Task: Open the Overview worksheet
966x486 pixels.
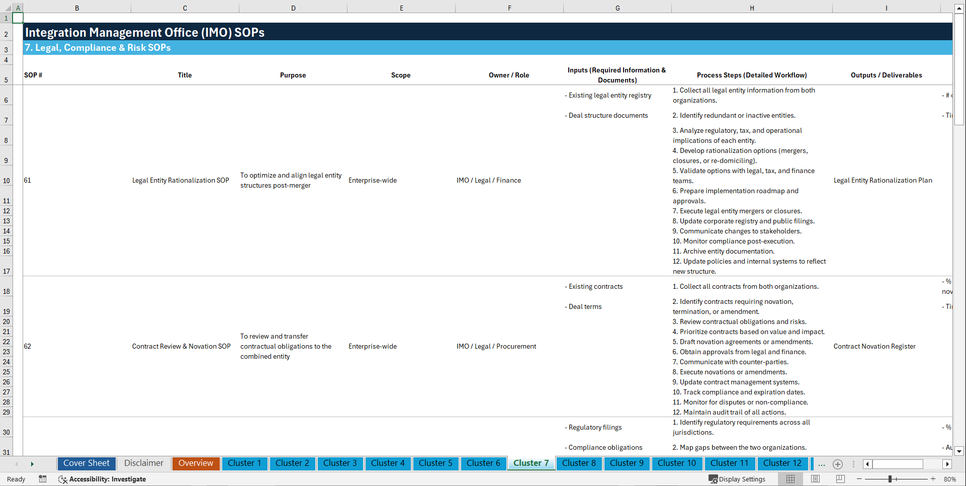Action: (x=196, y=463)
